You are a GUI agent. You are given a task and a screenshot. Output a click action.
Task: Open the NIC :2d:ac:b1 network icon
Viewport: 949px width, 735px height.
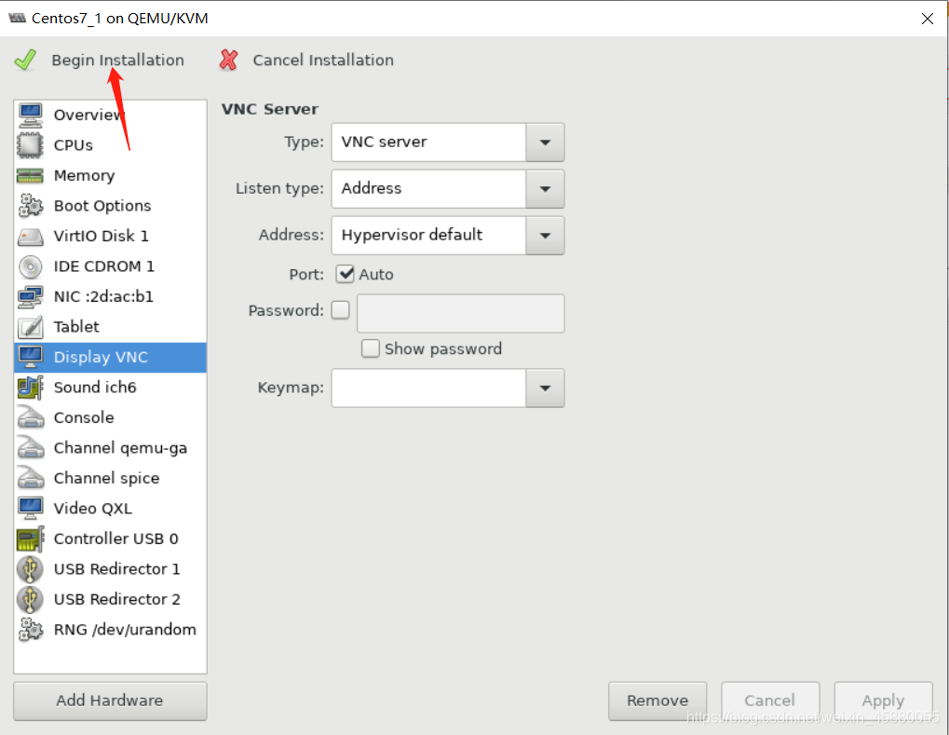point(30,296)
